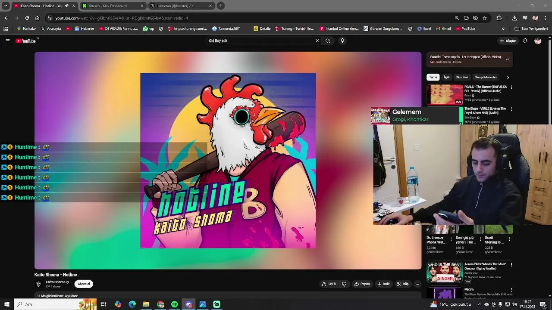Go to YouTube home via logo
552x310 pixels.
[x=25, y=41]
